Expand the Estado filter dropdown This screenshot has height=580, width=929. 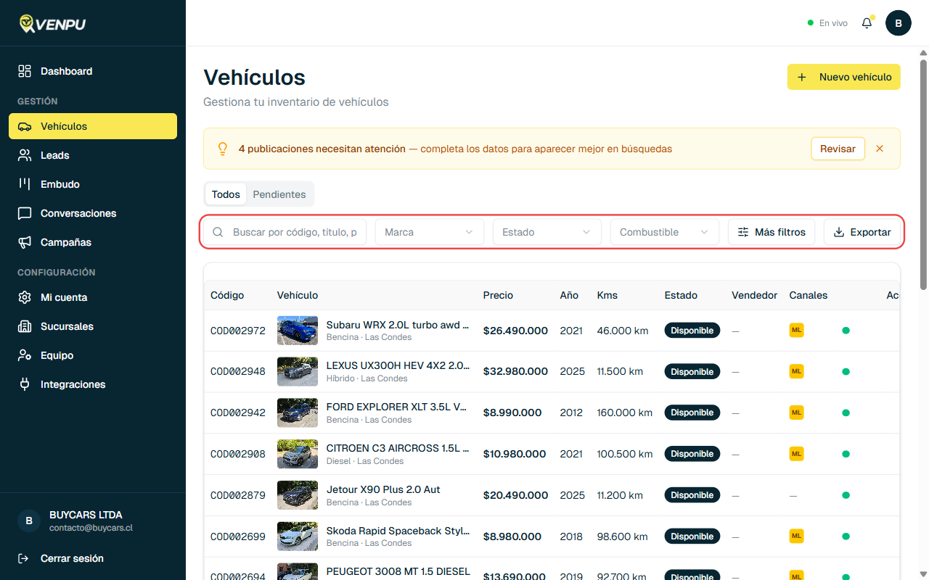click(547, 231)
